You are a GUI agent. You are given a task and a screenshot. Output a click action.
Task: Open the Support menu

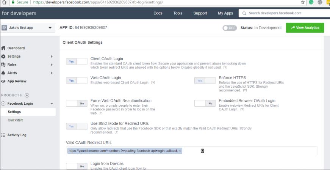click(200, 13)
